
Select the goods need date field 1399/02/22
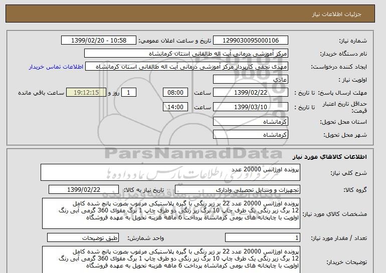pos(84,190)
